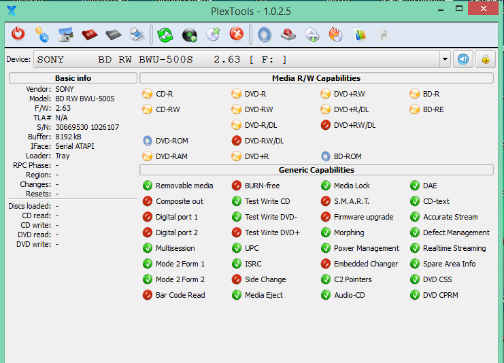Click the Loader value Tray
The image size is (504, 363).
tap(63, 156)
